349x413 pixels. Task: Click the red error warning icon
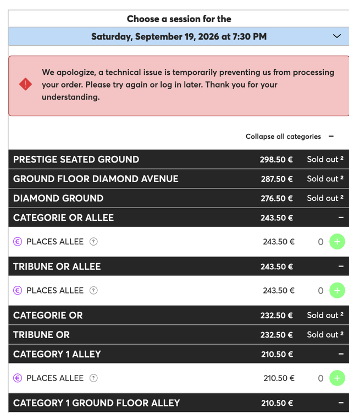tap(25, 84)
